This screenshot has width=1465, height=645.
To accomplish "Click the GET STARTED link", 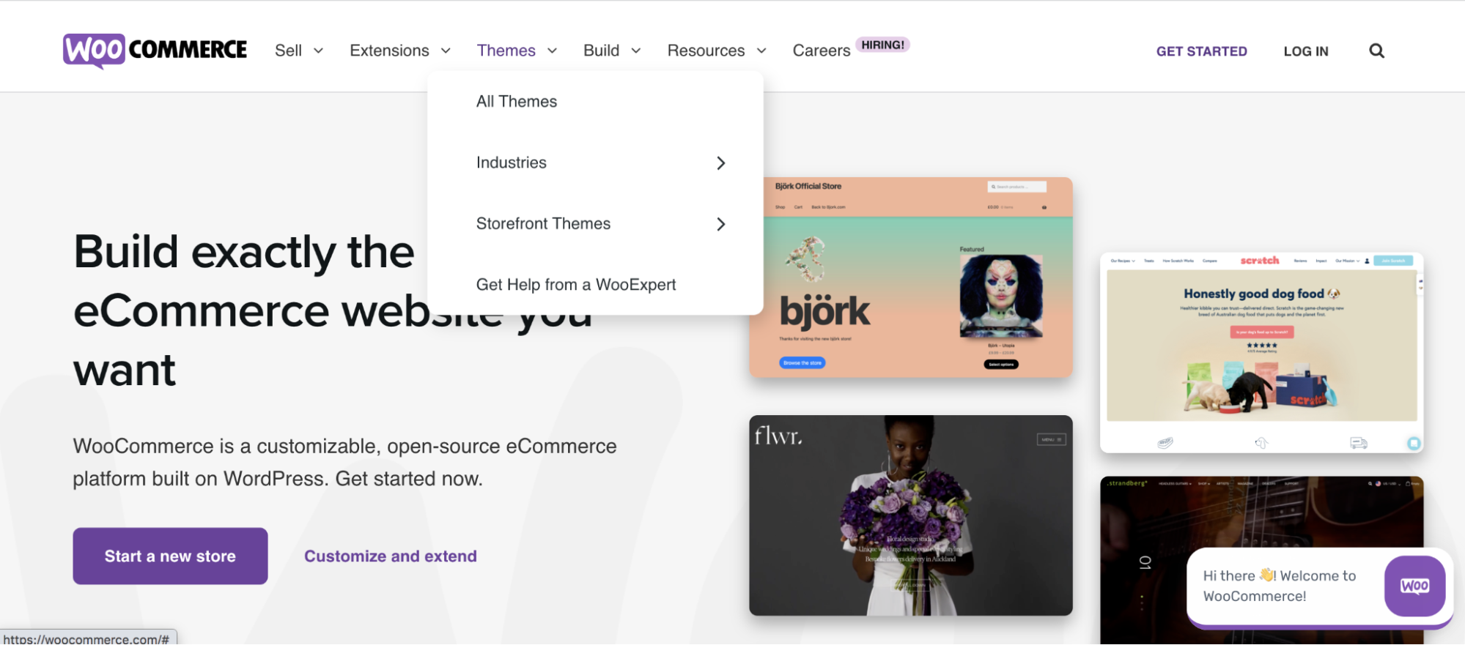I will pyautogui.click(x=1201, y=51).
